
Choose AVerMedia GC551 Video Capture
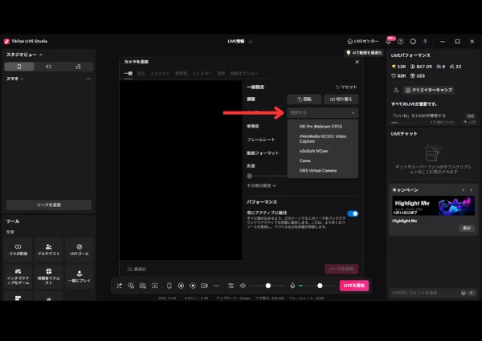[x=322, y=139]
